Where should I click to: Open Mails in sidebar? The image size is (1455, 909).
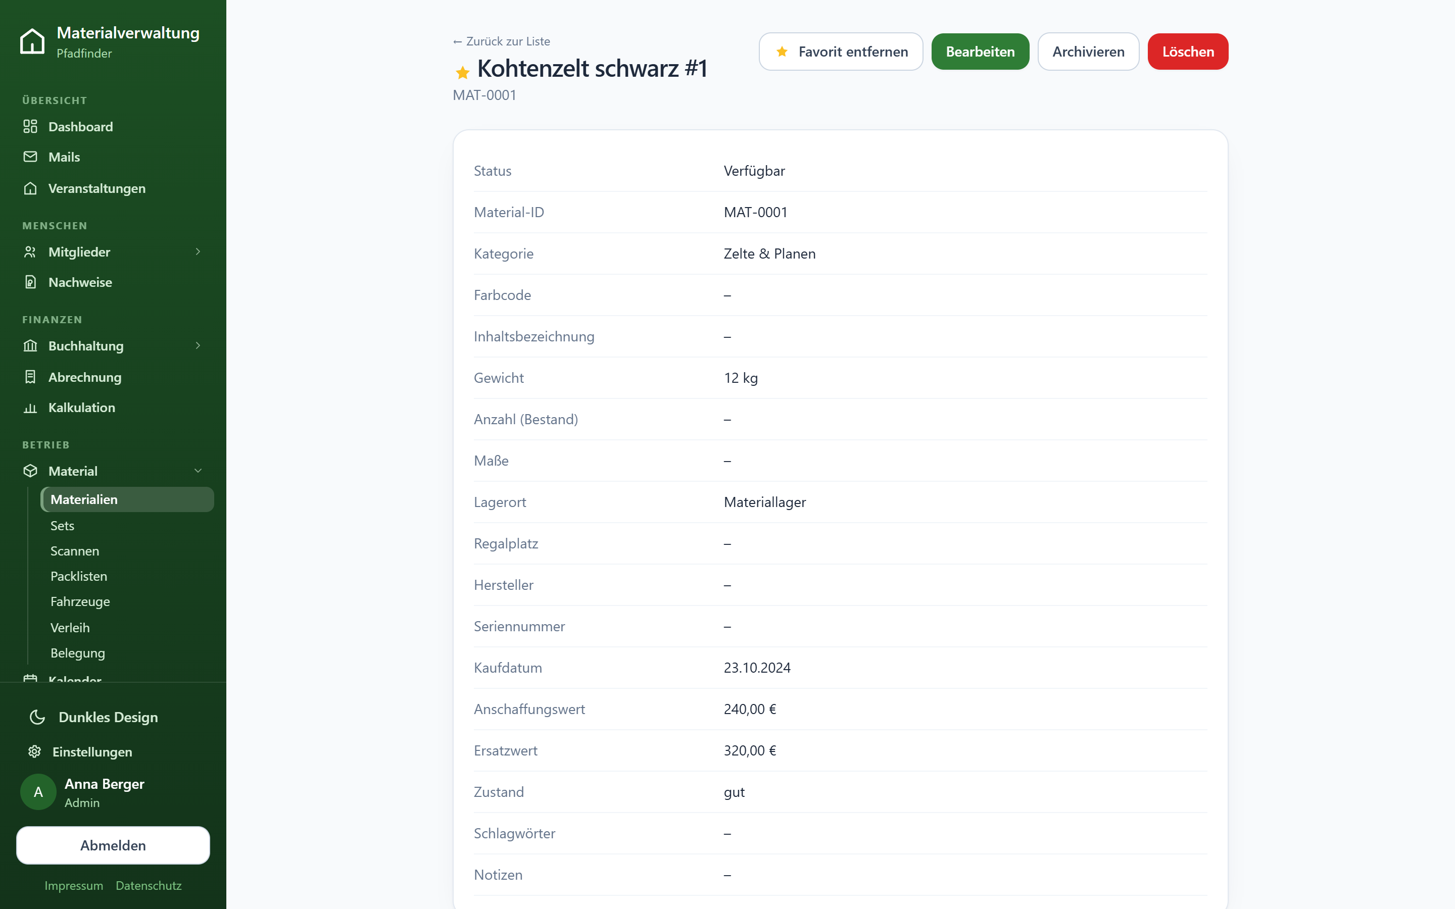click(x=113, y=157)
